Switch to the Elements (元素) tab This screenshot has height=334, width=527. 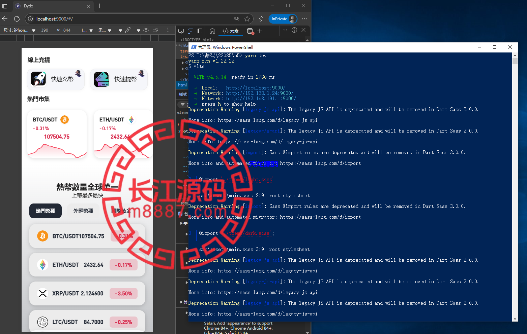[231, 31]
